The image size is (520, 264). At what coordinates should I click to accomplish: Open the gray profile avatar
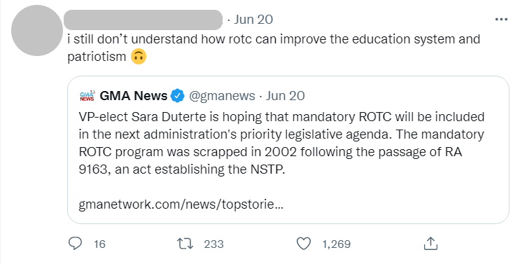pyautogui.click(x=37, y=31)
